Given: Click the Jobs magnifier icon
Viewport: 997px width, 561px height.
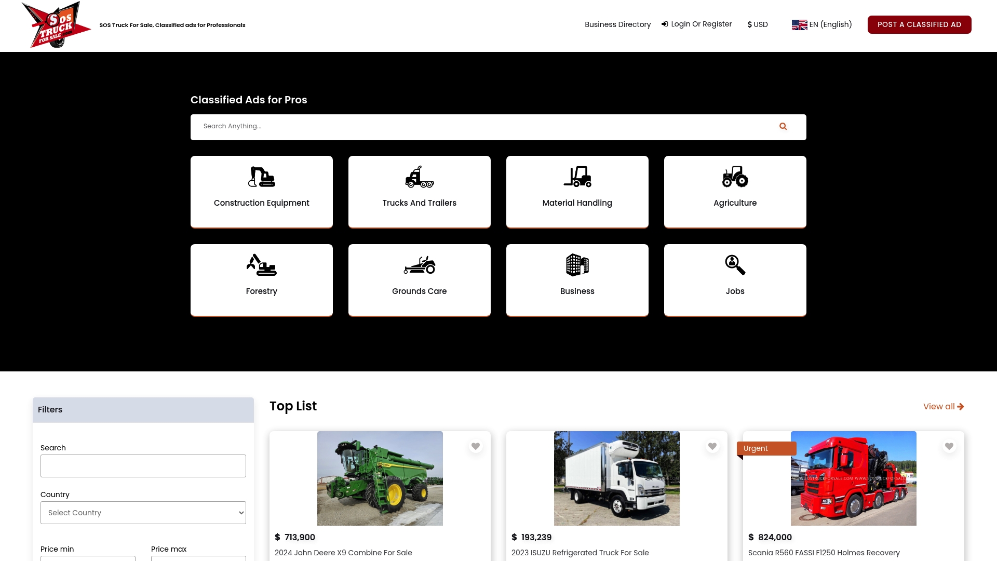Looking at the screenshot, I should (735, 265).
